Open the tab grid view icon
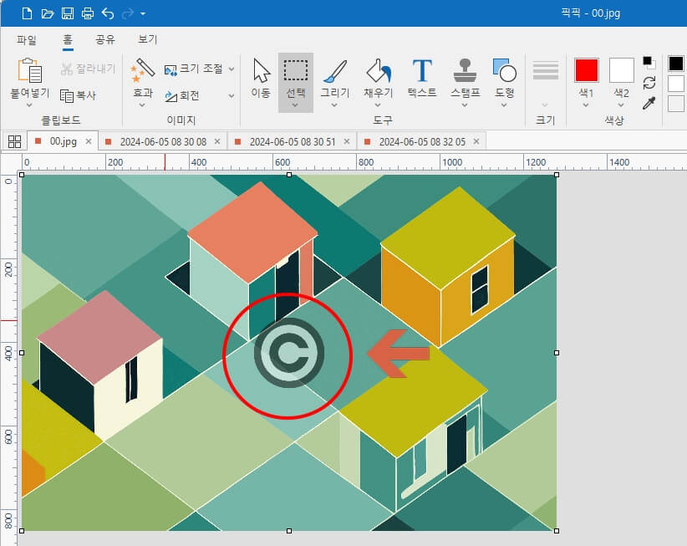The height and width of the screenshot is (546, 687). click(x=14, y=141)
